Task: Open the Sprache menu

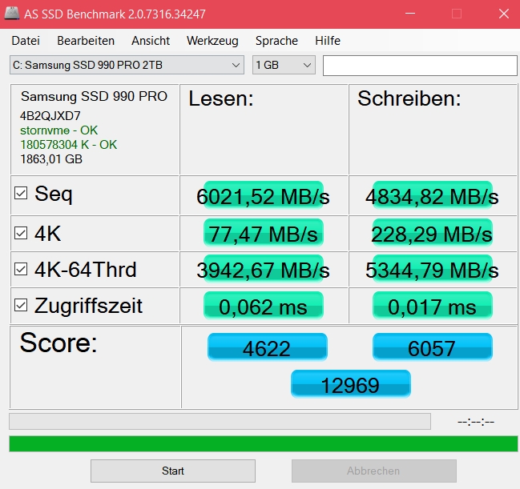Action: click(x=276, y=41)
